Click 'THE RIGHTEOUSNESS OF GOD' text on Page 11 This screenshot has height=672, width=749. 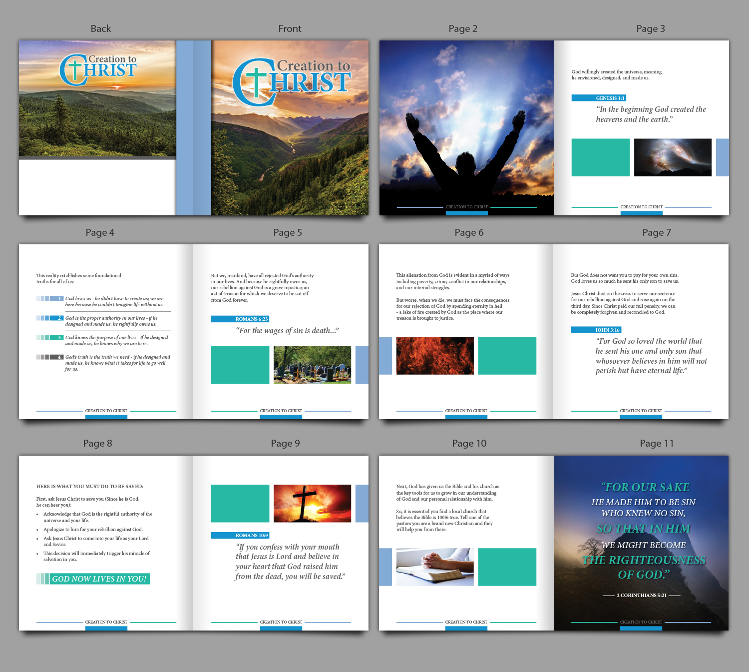[644, 567]
